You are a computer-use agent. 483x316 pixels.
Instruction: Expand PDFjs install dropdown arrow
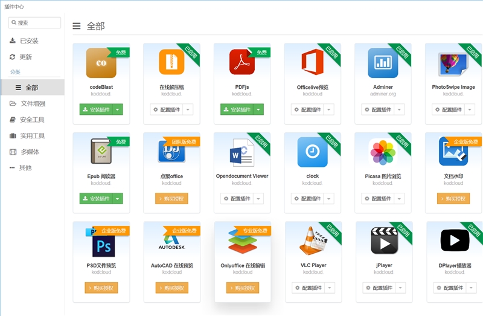click(258, 109)
